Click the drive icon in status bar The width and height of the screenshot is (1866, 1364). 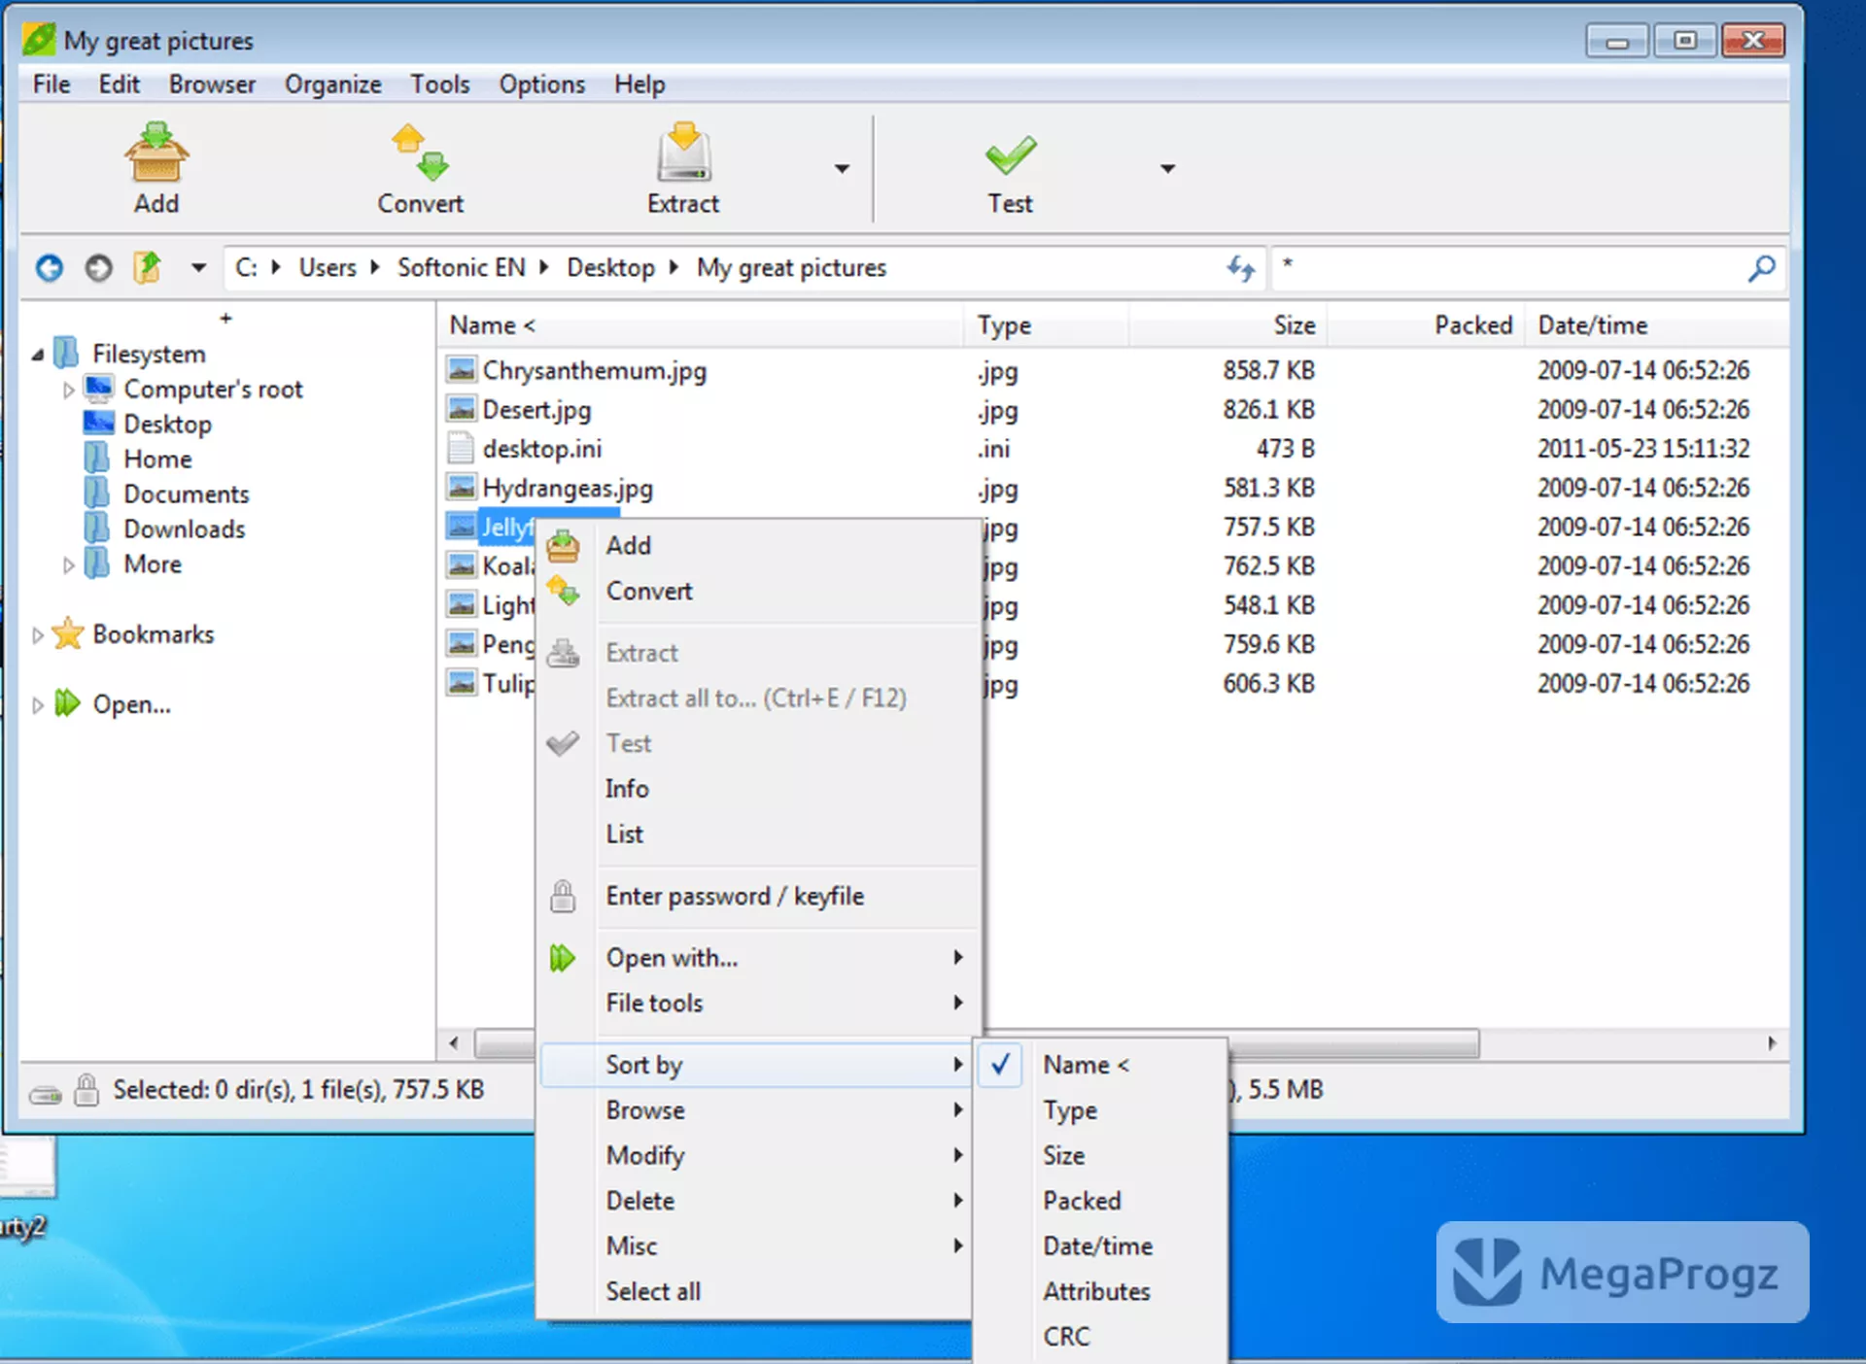coord(45,1096)
